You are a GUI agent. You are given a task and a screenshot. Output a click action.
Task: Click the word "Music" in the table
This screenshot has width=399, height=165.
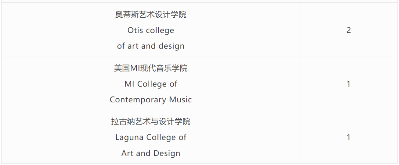(x=180, y=99)
